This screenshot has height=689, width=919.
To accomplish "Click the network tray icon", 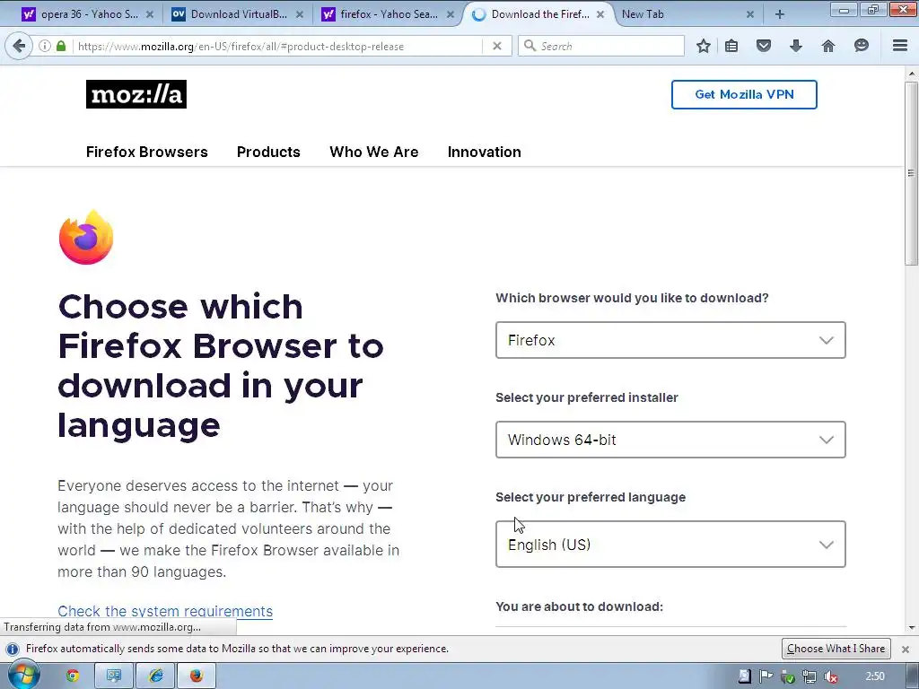I will (809, 676).
